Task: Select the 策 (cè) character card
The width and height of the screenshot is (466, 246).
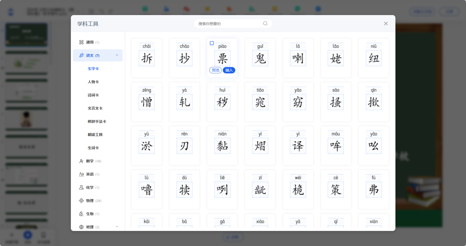Action: tap(336, 190)
